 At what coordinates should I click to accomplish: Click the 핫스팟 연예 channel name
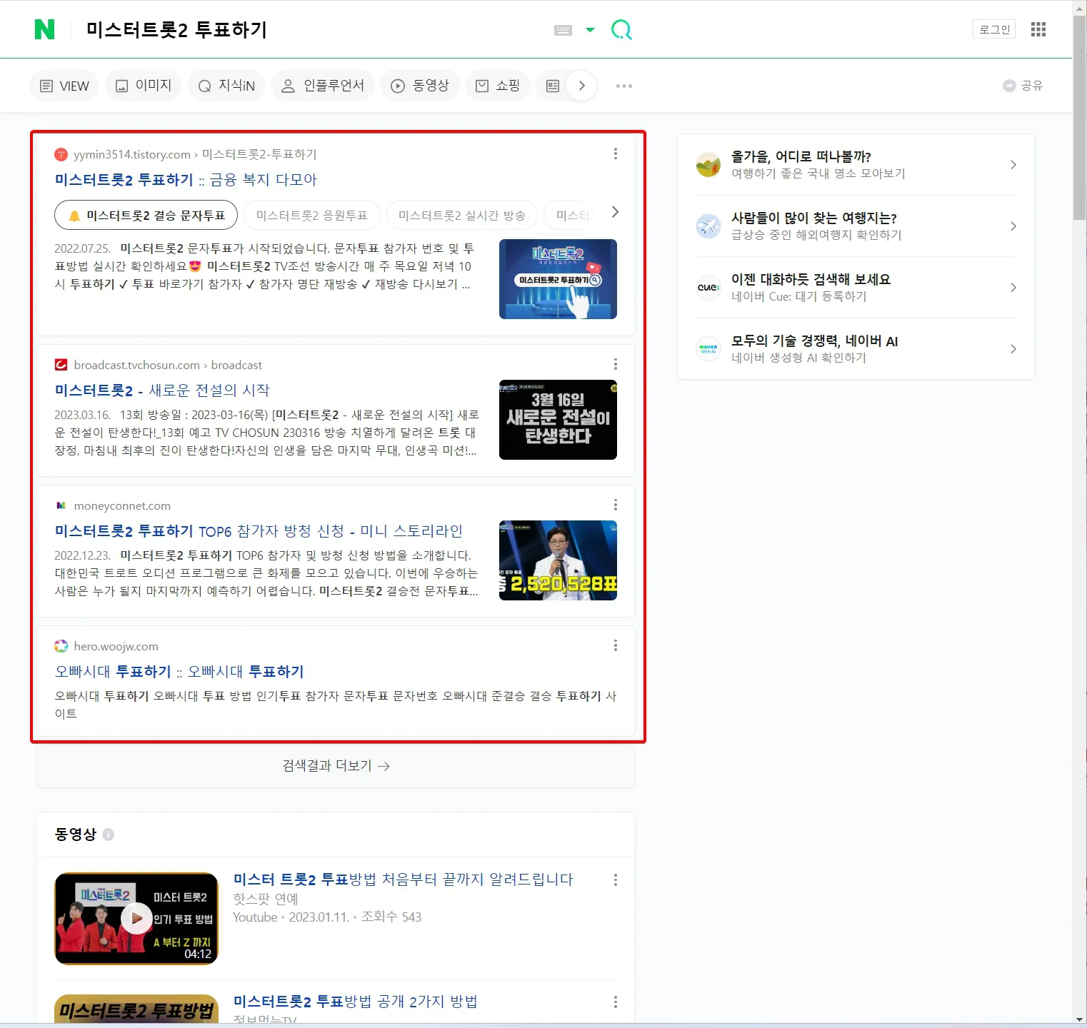point(266,899)
